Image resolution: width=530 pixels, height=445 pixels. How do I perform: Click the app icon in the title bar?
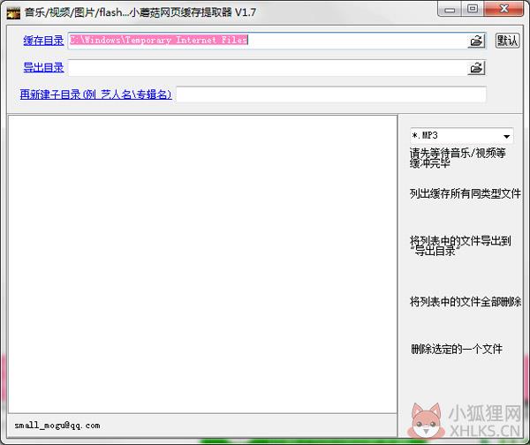tap(13, 13)
